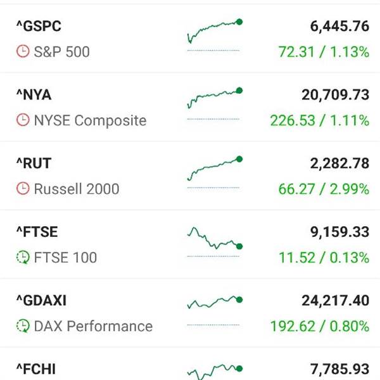Click the red clock icon beside Russell 2000
380x380 pixels.
point(23,189)
